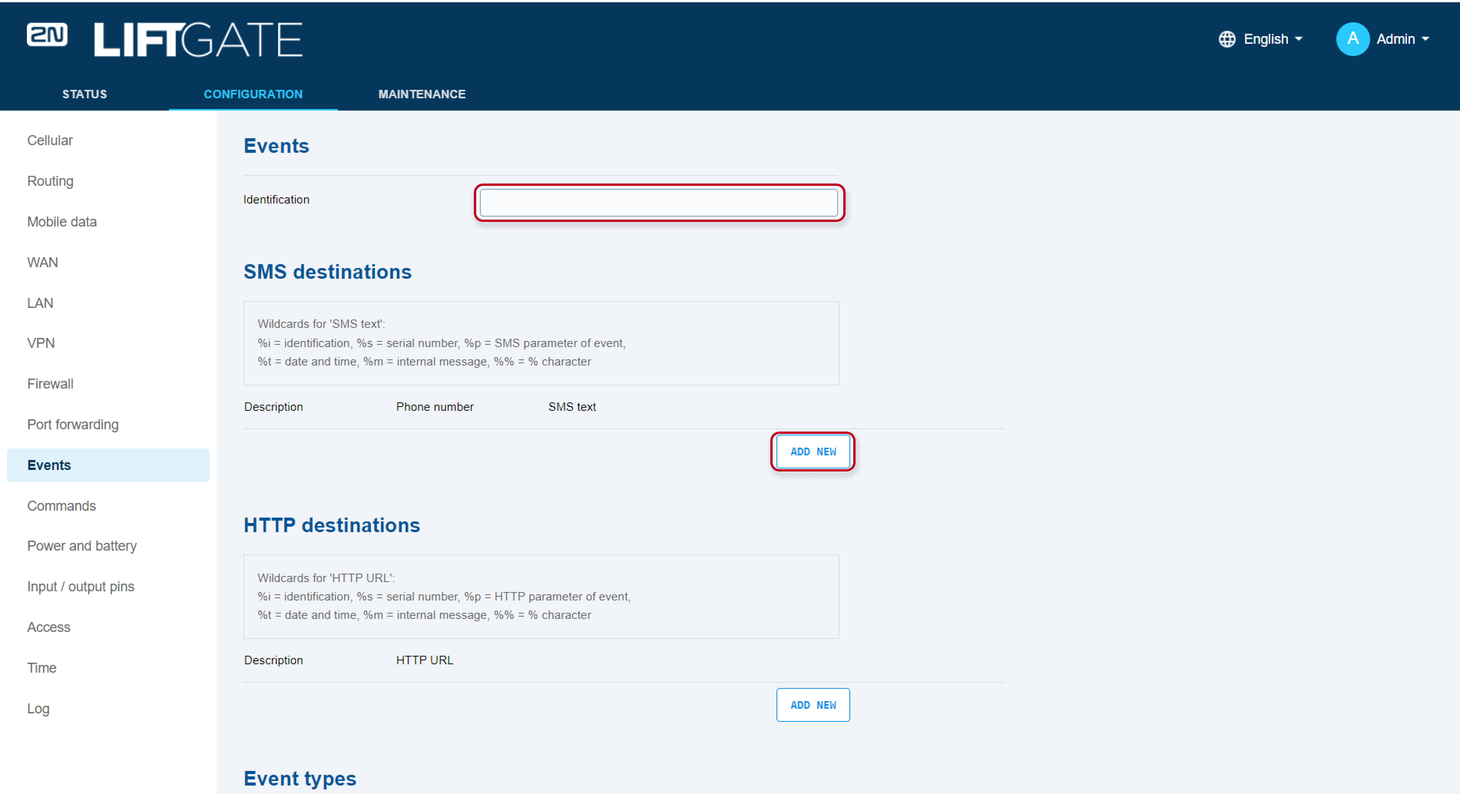
Task: Click HTTP destinations Description column header
Action: (273, 660)
